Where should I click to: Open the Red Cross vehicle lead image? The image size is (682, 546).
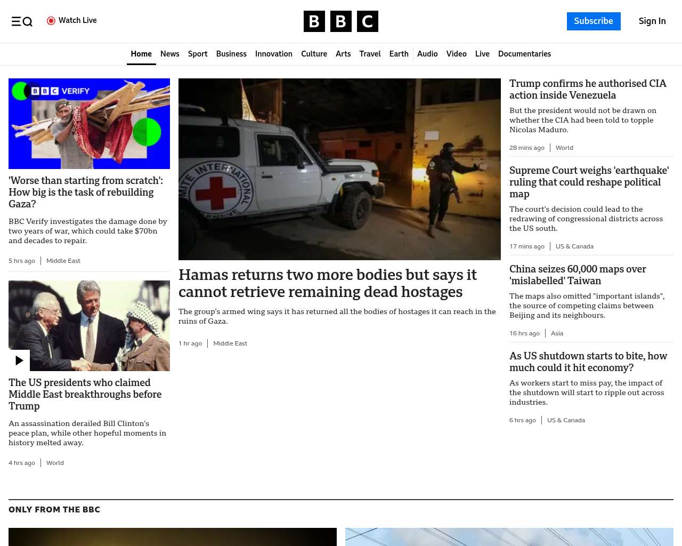pos(339,169)
